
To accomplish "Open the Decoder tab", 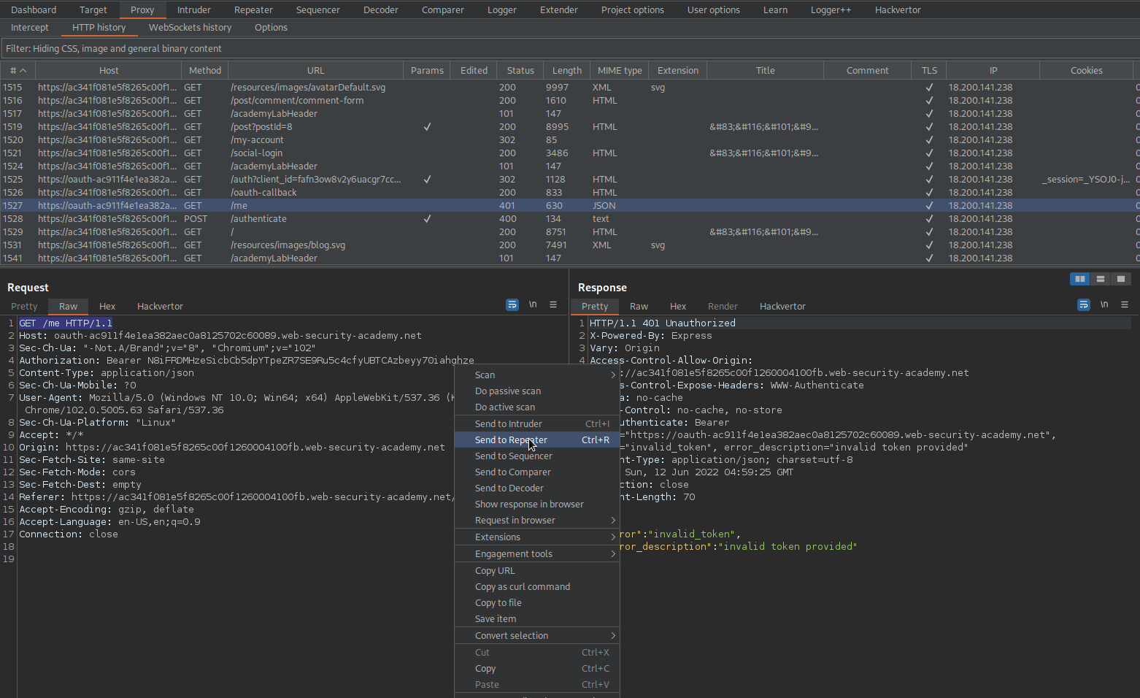I will tap(381, 9).
